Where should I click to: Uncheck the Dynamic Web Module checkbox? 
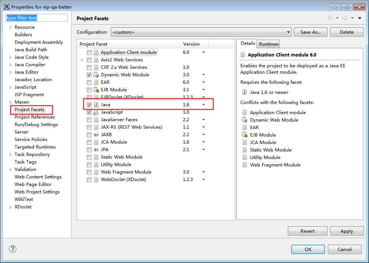click(x=89, y=75)
